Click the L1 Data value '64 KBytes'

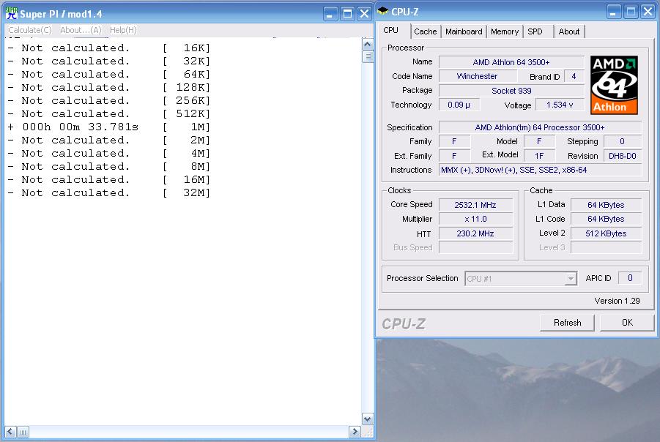[x=606, y=205]
